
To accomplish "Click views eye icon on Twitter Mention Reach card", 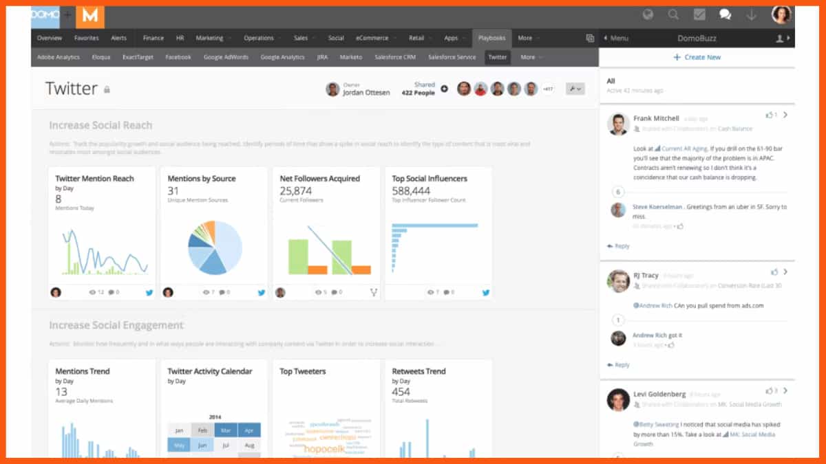I will pyautogui.click(x=93, y=292).
